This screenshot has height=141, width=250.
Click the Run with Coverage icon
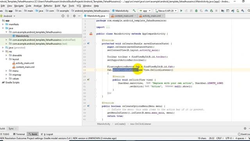coord(202,11)
